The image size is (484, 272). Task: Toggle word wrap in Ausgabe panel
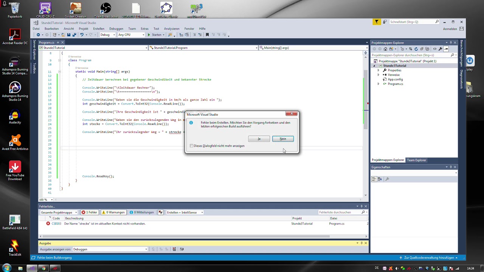182,249
